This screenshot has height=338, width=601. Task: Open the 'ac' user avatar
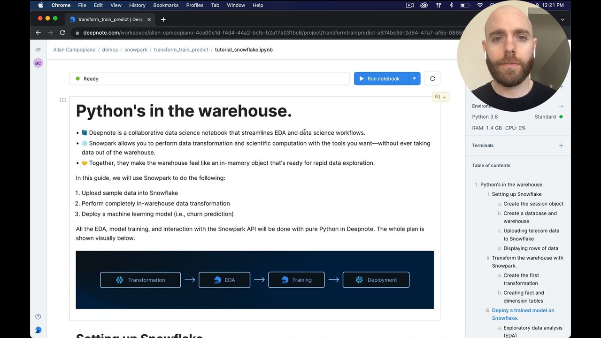click(38, 63)
